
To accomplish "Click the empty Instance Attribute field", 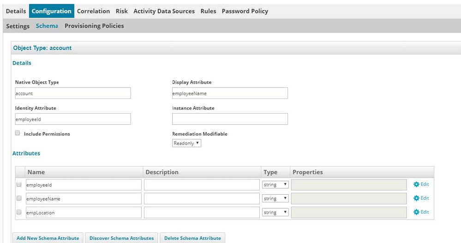I will click(x=230, y=119).
